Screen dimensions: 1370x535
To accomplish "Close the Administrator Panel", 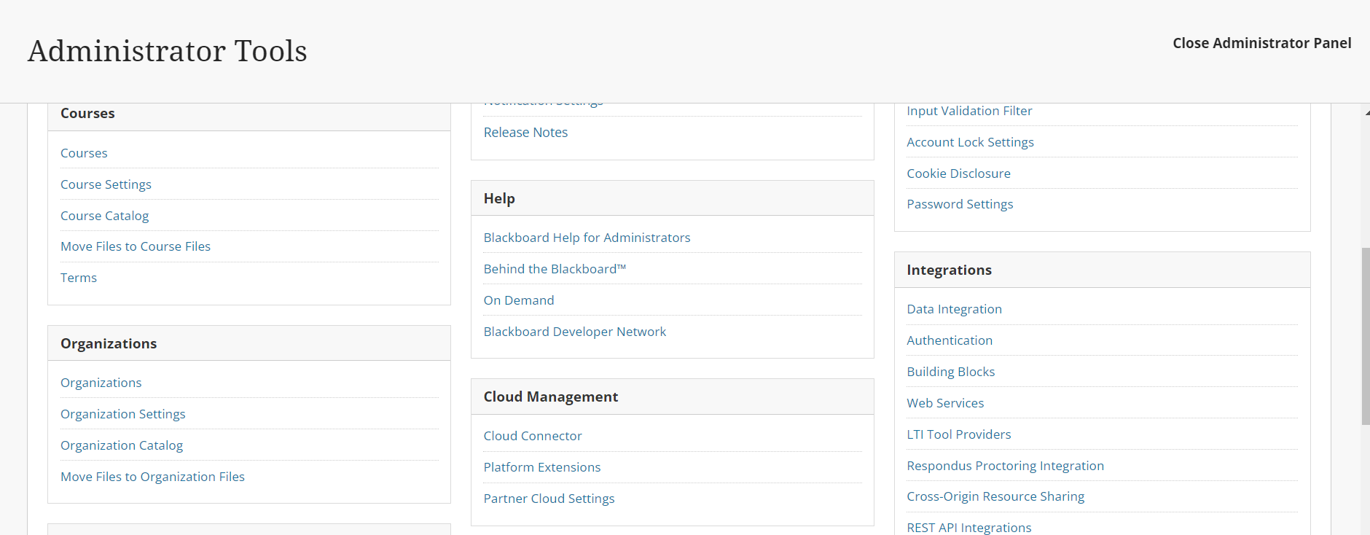I will tap(1261, 43).
